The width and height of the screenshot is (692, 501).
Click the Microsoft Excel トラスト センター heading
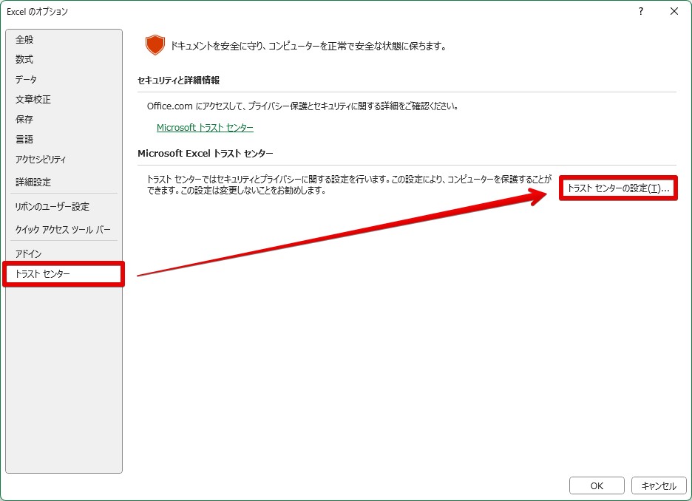(x=206, y=154)
